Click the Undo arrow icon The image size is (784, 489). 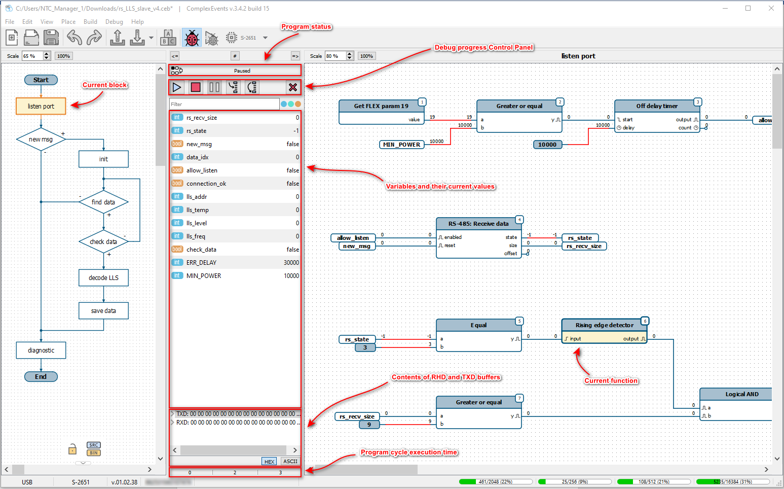(x=74, y=38)
